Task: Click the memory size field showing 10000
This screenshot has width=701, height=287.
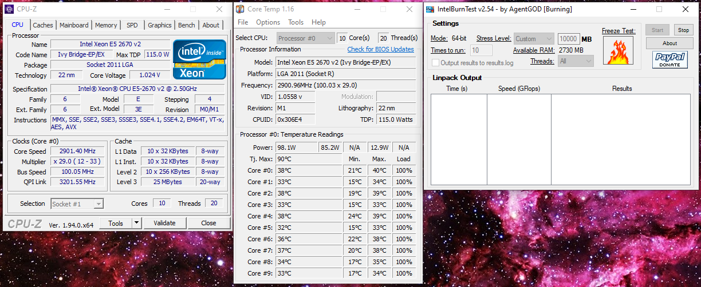Action: pos(569,39)
